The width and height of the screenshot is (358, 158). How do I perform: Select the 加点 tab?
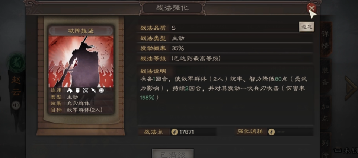click(x=325, y=112)
